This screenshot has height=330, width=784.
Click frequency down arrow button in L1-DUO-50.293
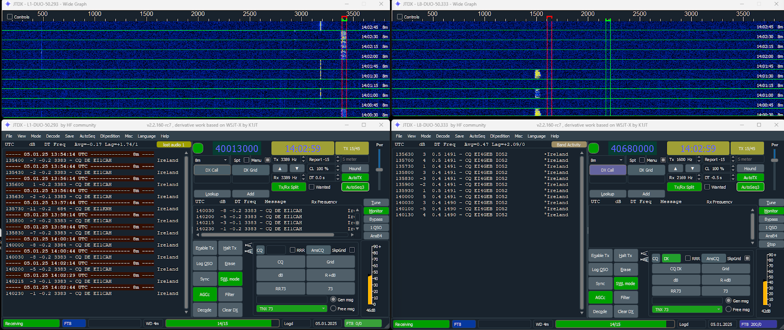pos(297,168)
